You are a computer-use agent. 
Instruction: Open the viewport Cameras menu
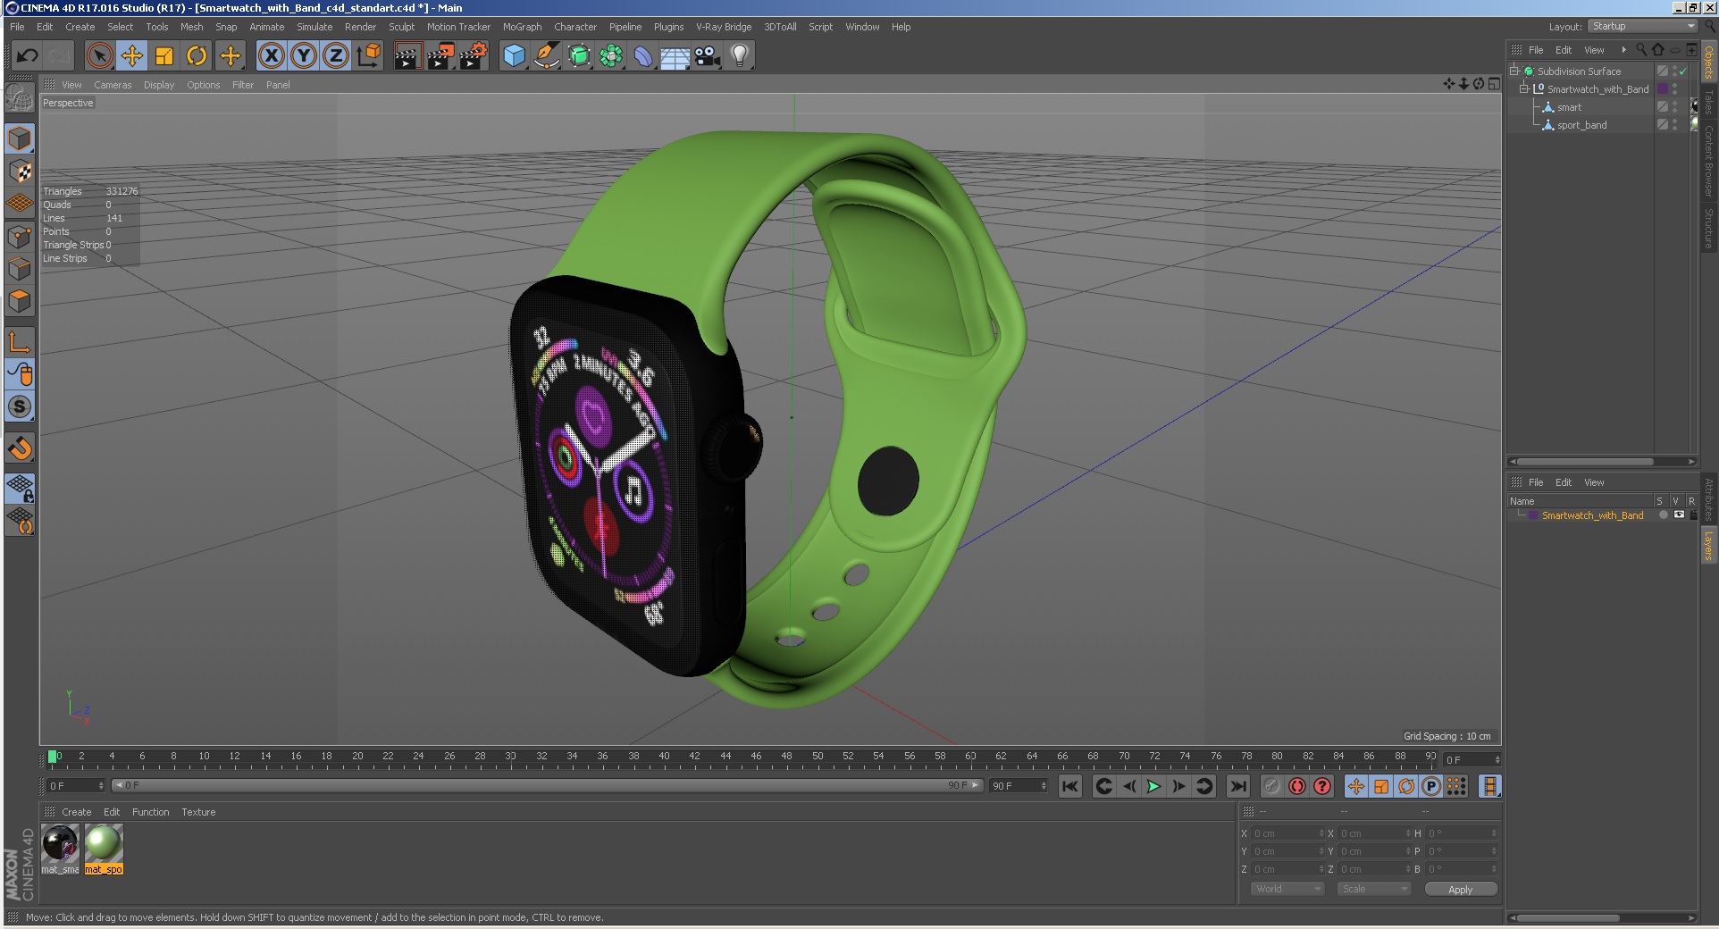pyautogui.click(x=113, y=85)
